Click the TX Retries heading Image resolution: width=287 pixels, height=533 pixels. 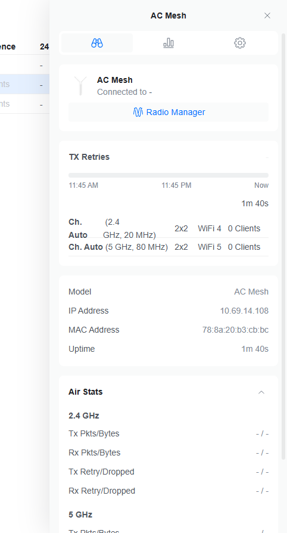point(89,157)
